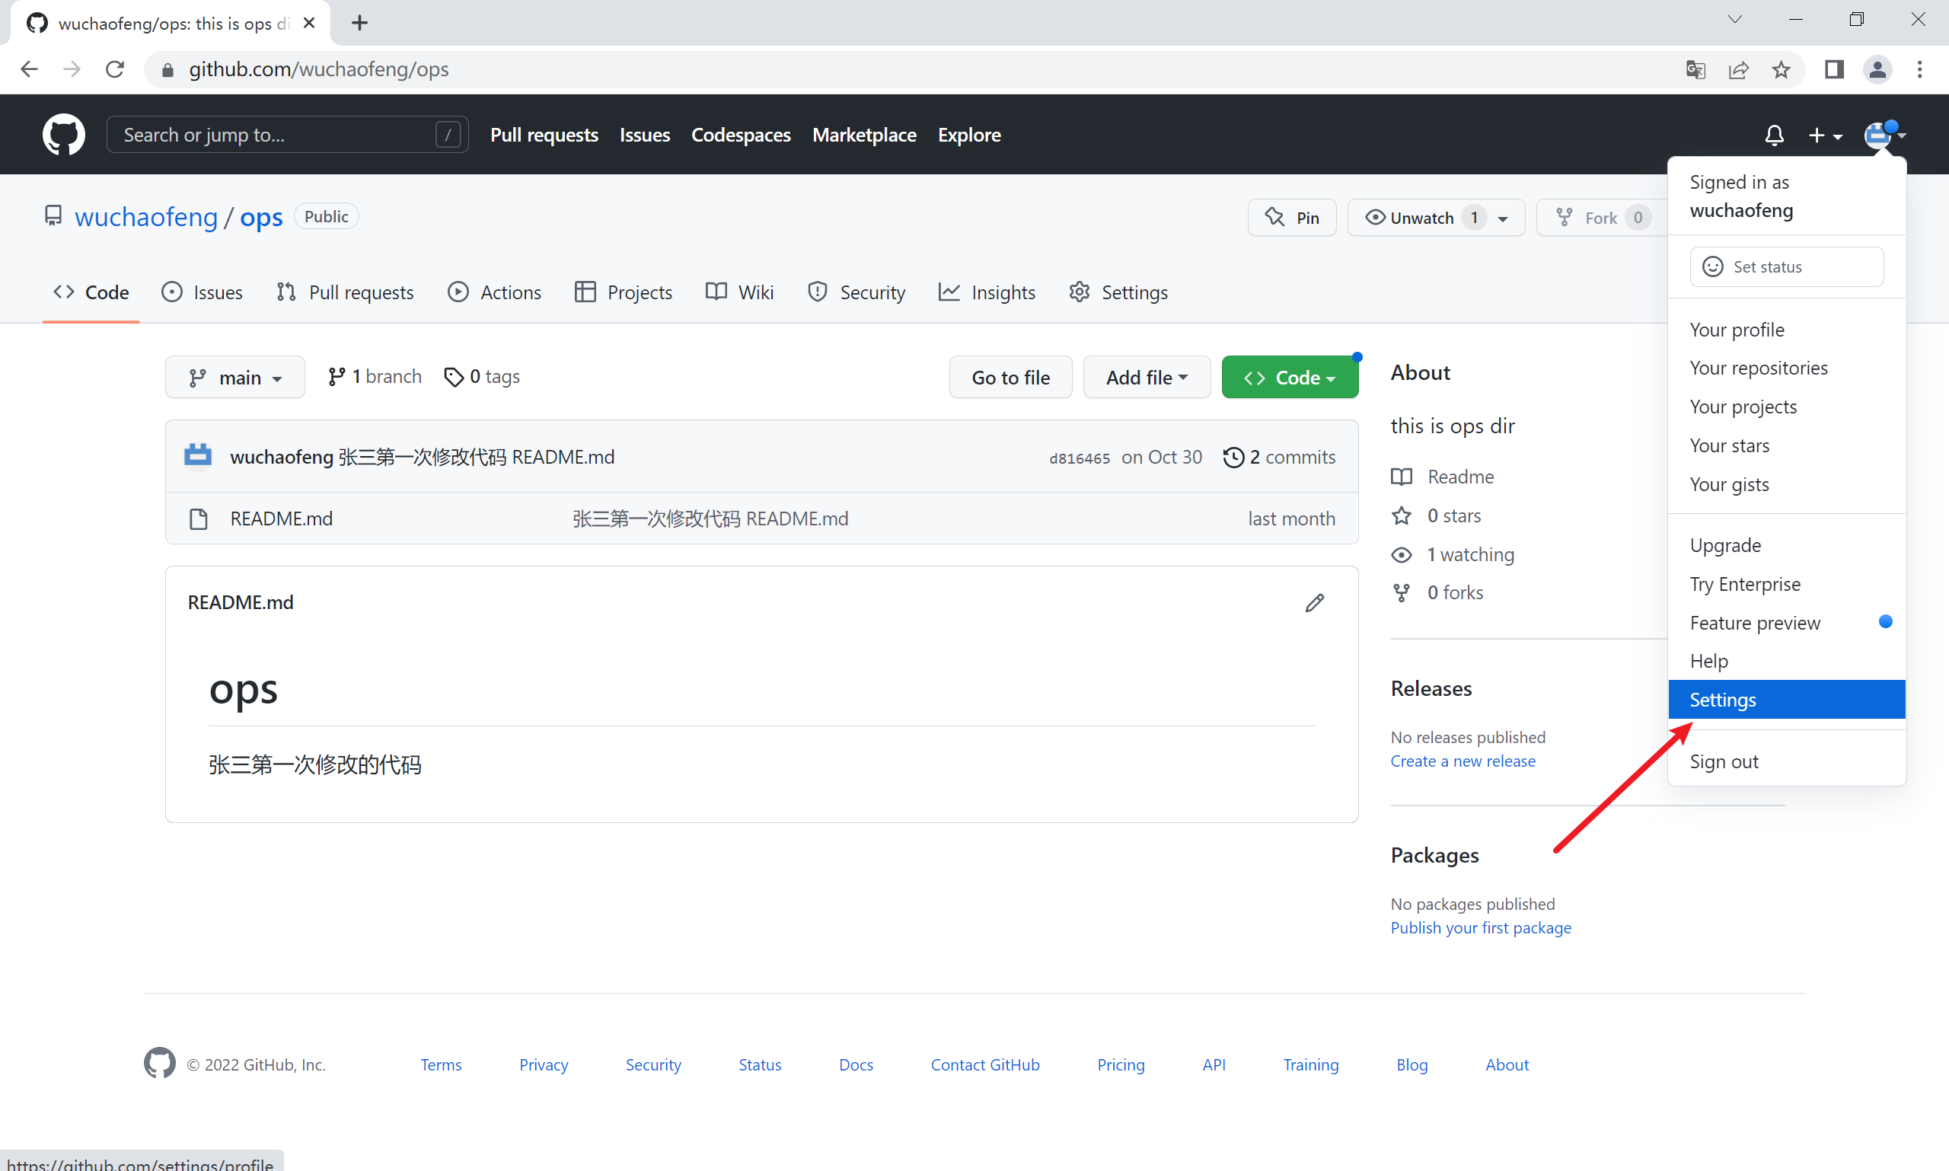This screenshot has height=1171, width=1949.
Task: Open Chrome three-dot menu
Action: tap(1920, 69)
